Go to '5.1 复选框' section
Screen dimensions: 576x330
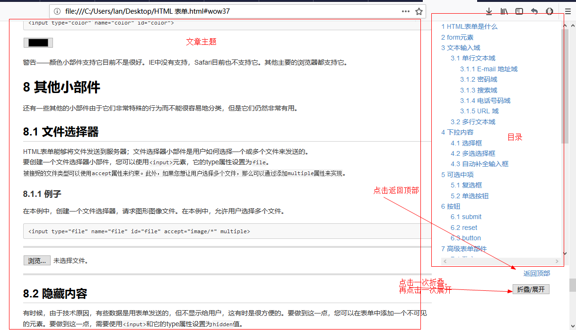[x=466, y=185]
